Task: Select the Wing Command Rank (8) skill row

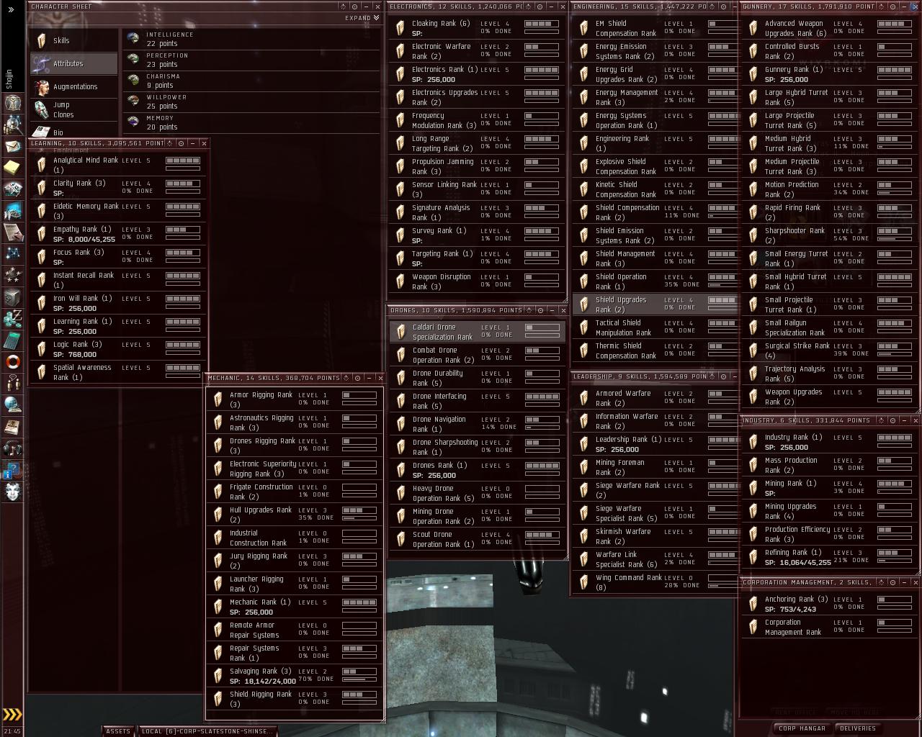Action: tap(655, 582)
